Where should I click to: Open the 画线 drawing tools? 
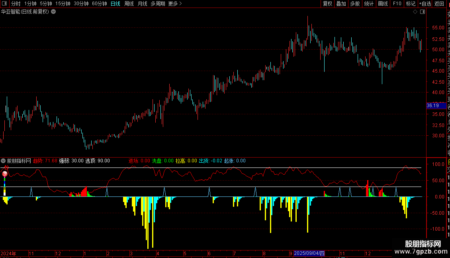(x=383, y=4)
